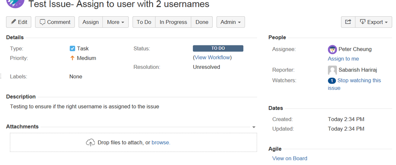Viewport: 396px width, 165px height.
Task: Click Peter Cheung's avatar icon
Action: pos(333,49)
